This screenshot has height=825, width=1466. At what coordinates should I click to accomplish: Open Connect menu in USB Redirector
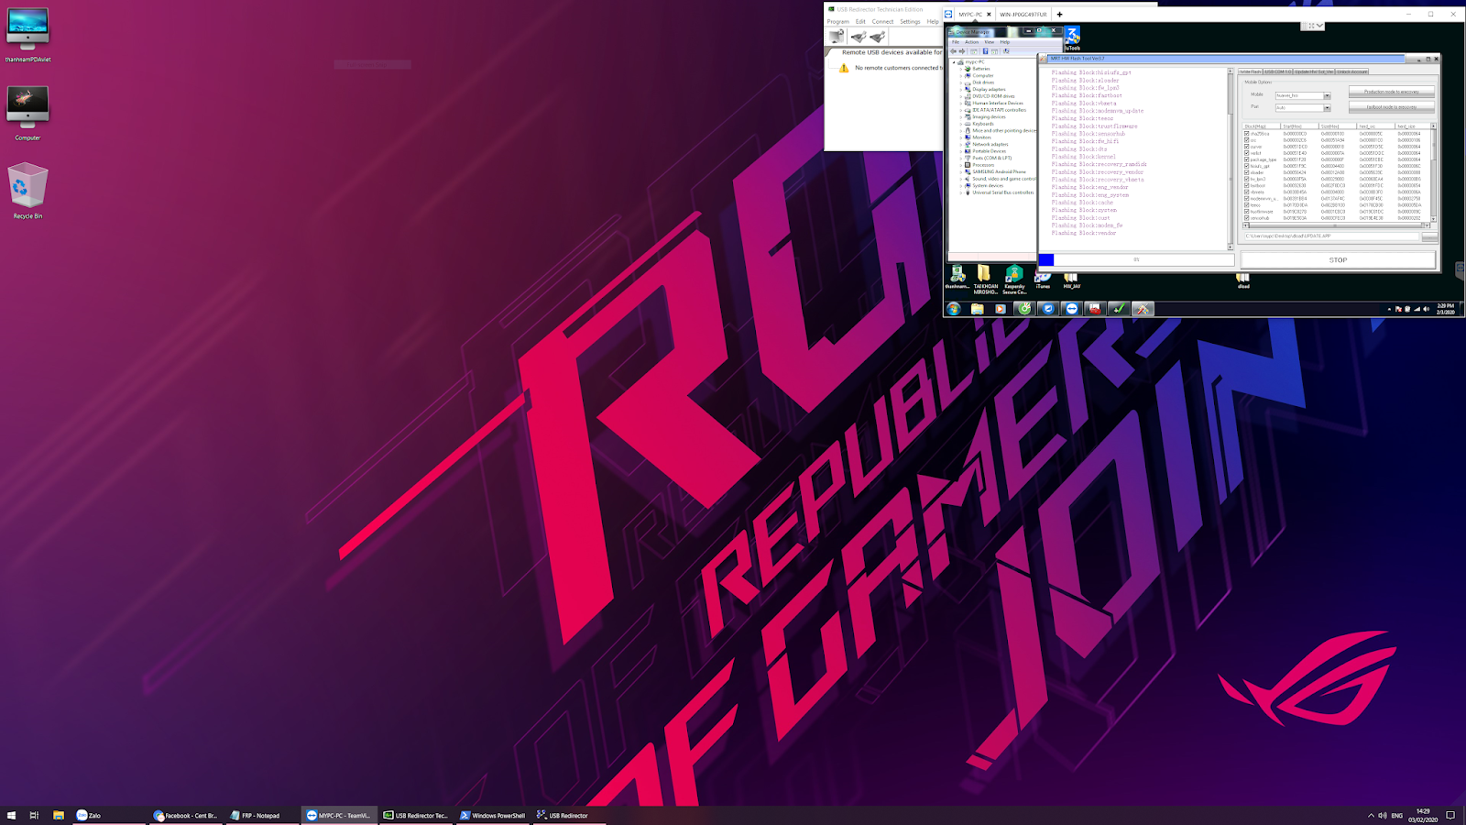point(882,21)
